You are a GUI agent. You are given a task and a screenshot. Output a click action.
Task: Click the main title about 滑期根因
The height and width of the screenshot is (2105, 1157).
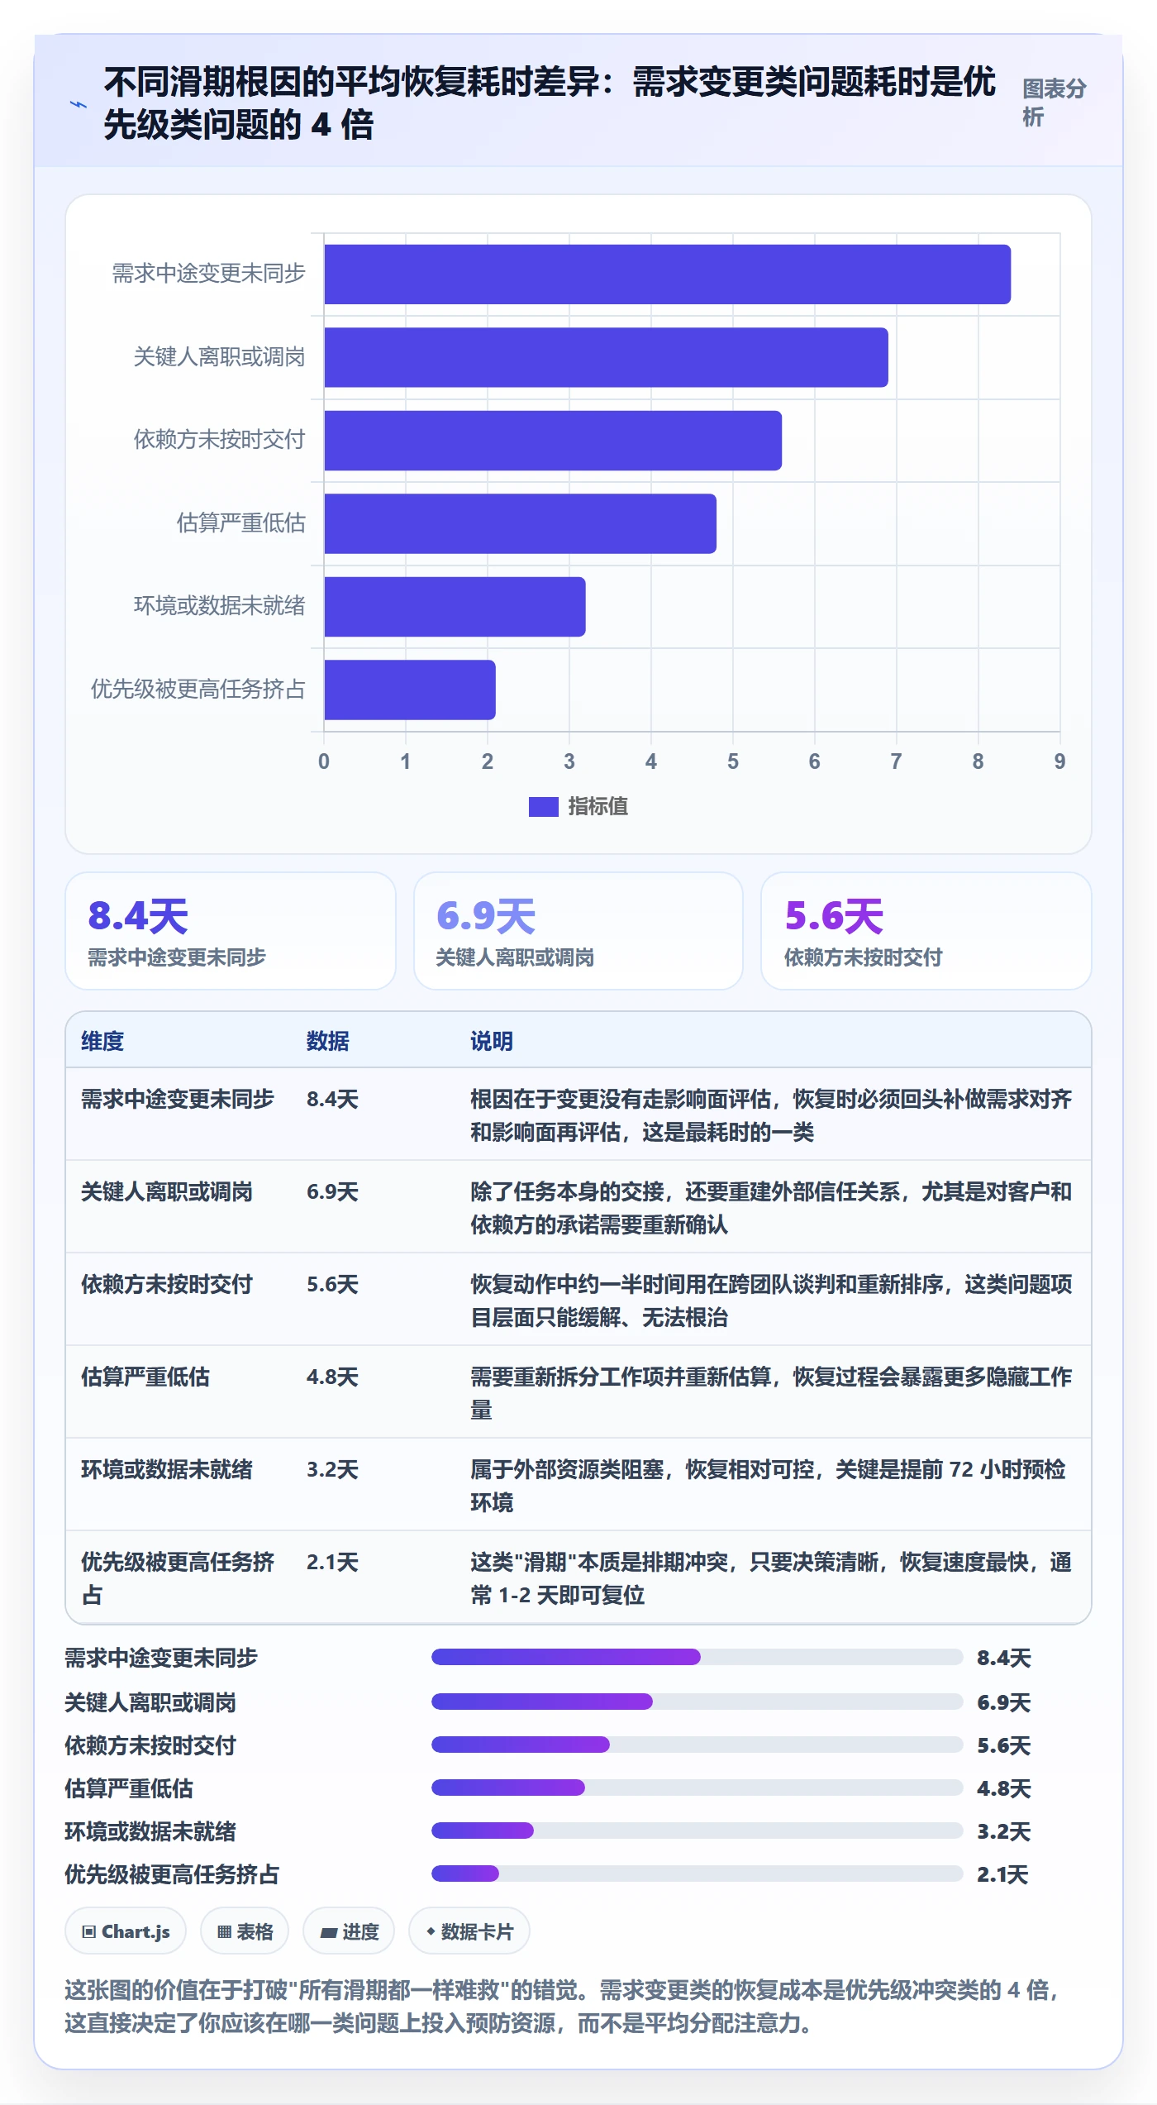pos(550,103)
